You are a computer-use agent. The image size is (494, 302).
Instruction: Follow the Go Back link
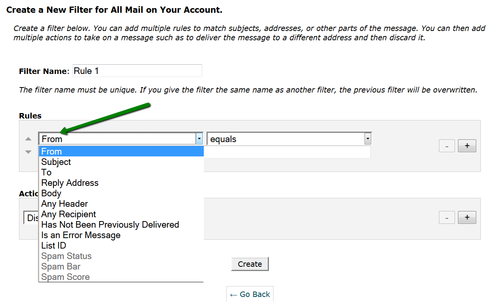250,294
